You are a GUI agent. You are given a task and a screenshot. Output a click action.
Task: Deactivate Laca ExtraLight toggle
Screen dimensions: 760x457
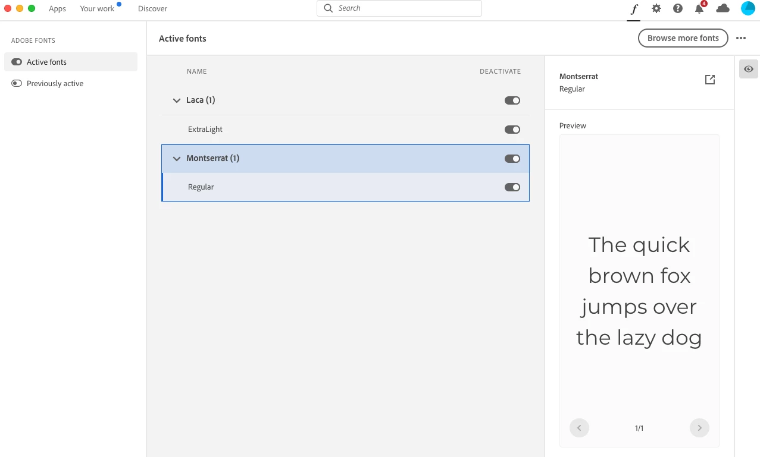point(512,130)
